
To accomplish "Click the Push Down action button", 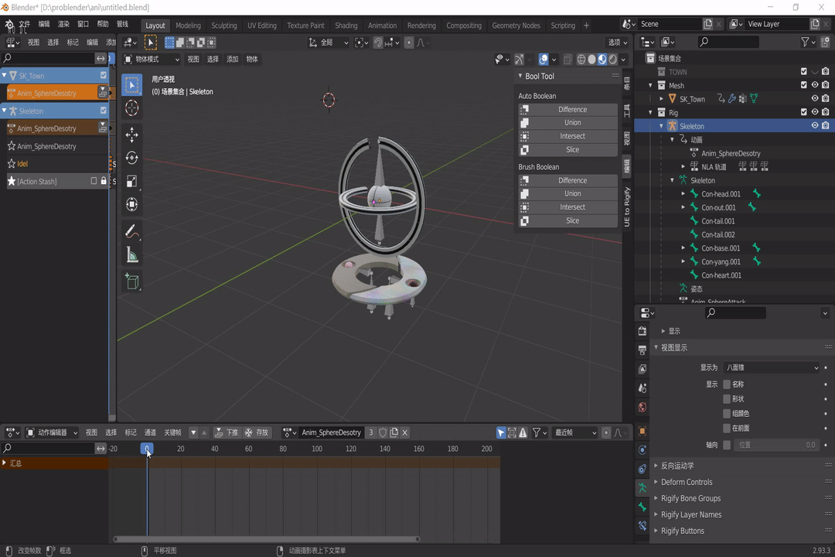I will tap(227, 432).
